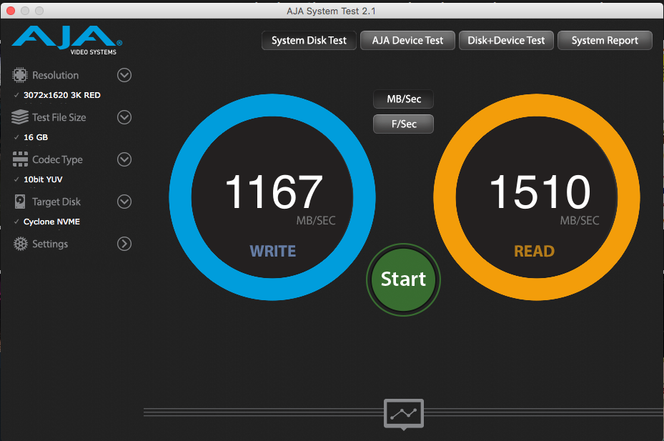The image size is (664, 441).
Task: Click the Resolution label
Action: pos(56,75)
